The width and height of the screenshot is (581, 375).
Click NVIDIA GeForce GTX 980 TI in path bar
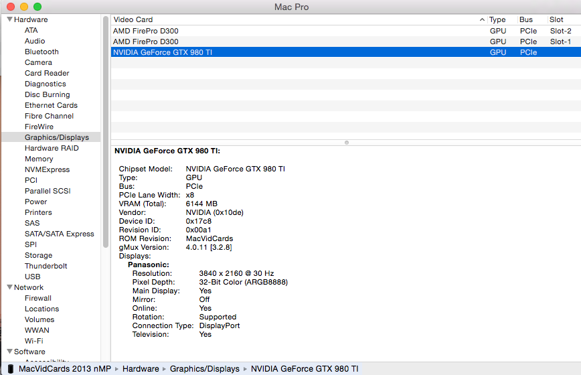coord(305,369)
